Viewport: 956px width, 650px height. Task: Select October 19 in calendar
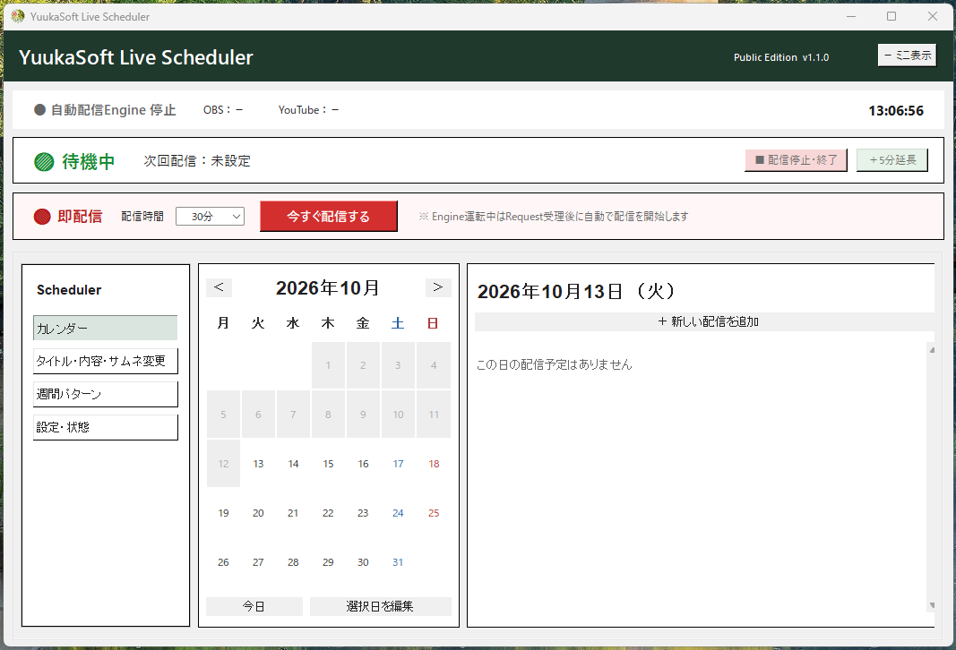click(224, 513)
